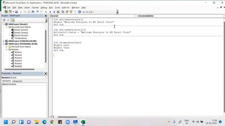Select Module3 in project tree
The width and height of the screenshot is (225, 126).
(x=18, y=58)
